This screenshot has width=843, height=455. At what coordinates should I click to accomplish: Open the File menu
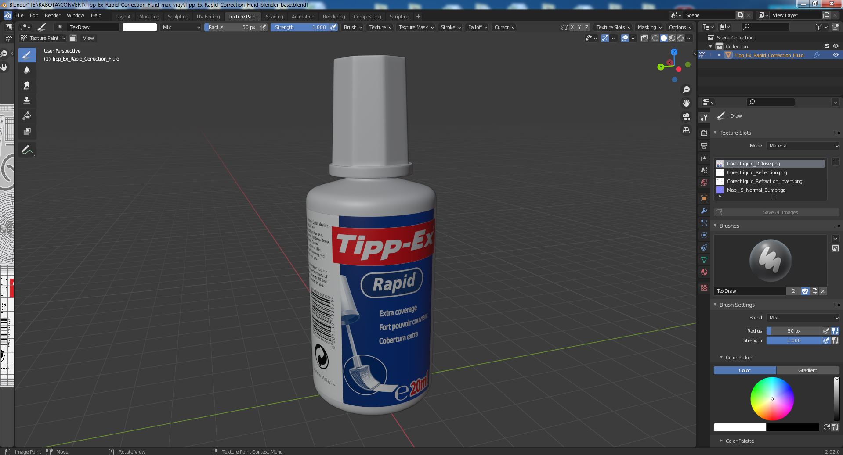[19, 15]
